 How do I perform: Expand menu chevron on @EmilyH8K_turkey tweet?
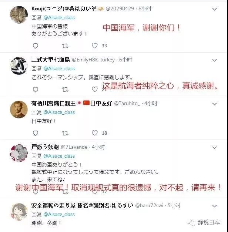click(x=214, y=60)
